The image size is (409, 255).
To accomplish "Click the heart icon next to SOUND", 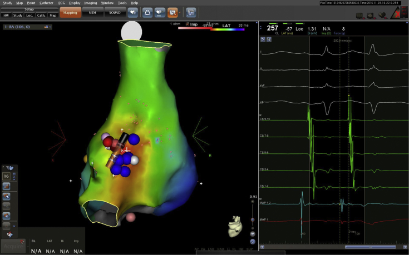I will coord(133,12).
